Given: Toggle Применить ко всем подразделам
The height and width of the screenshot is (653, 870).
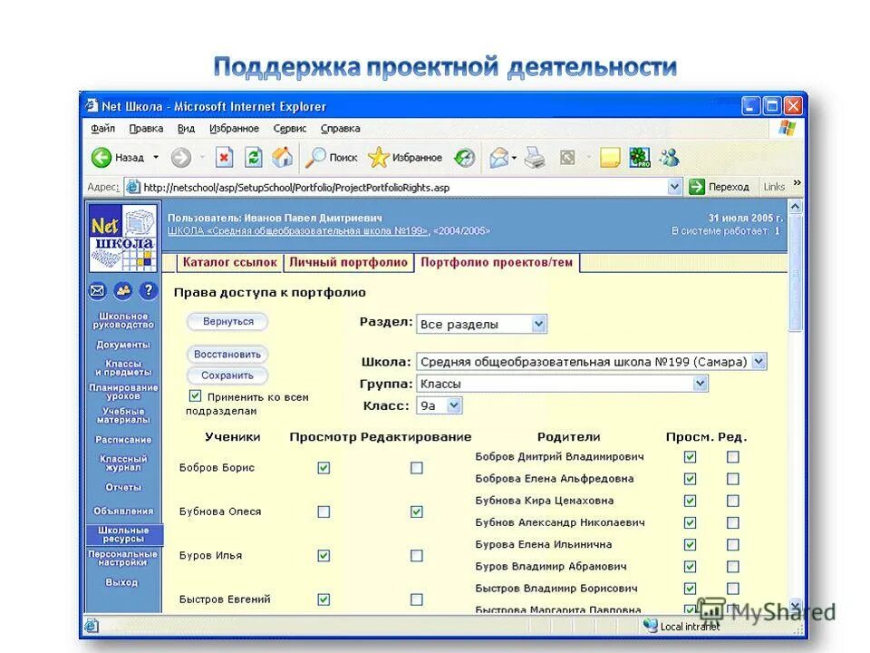Looking at the screenshot, I should 195,395.
